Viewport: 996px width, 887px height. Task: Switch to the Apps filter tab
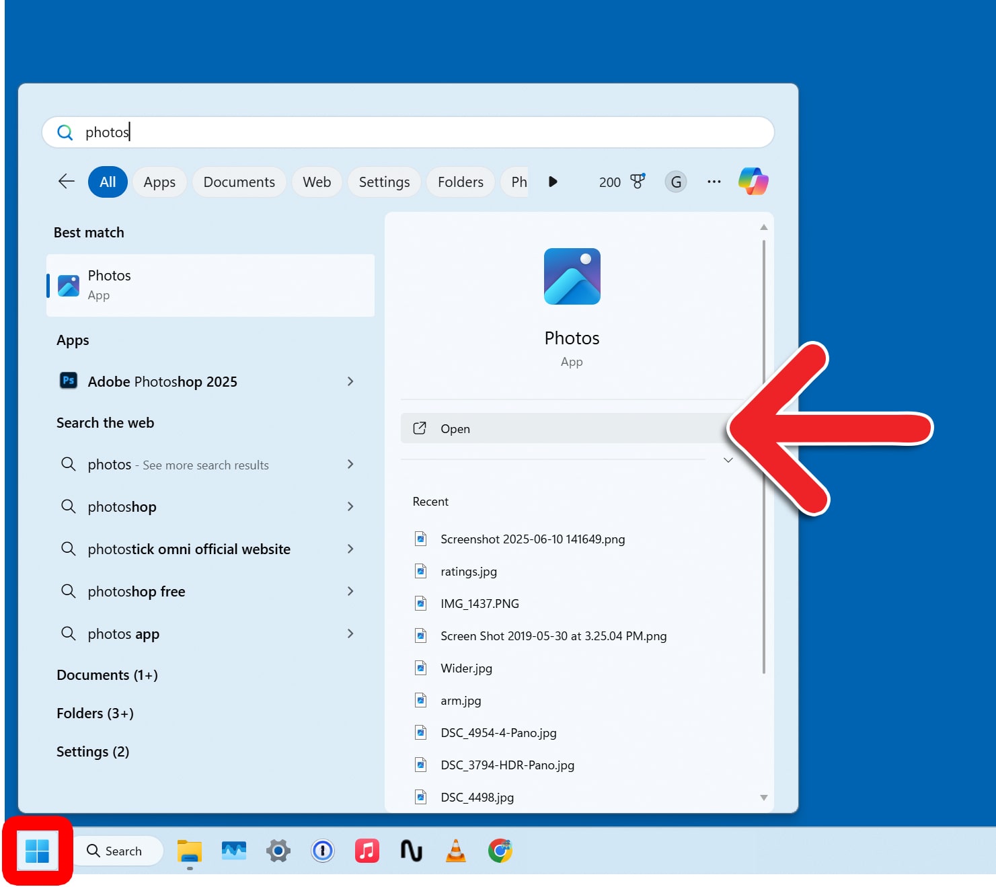pyautogui.click(x=159, y=182)
